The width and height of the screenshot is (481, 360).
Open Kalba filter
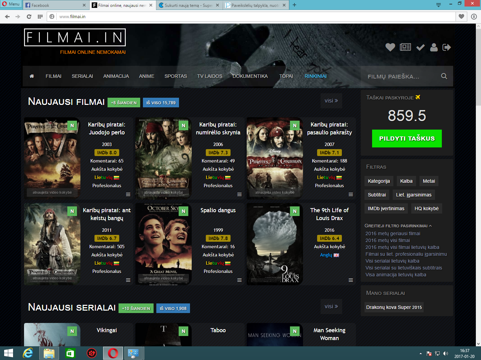[x=406, y=181]
